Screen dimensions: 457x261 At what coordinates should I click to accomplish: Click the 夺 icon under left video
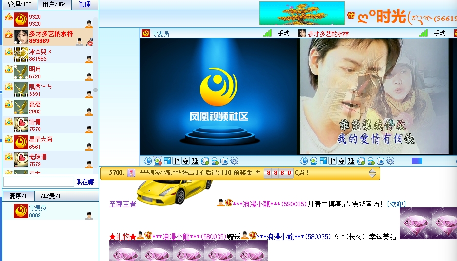pos(185,161)
